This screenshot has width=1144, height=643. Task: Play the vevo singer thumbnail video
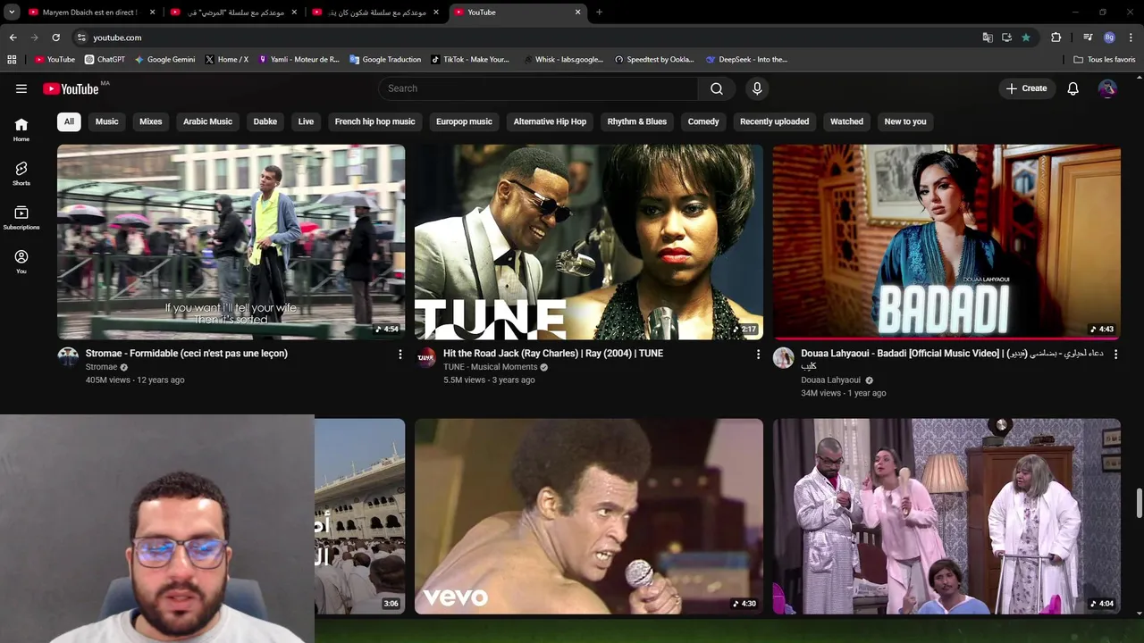pos(589,516)
